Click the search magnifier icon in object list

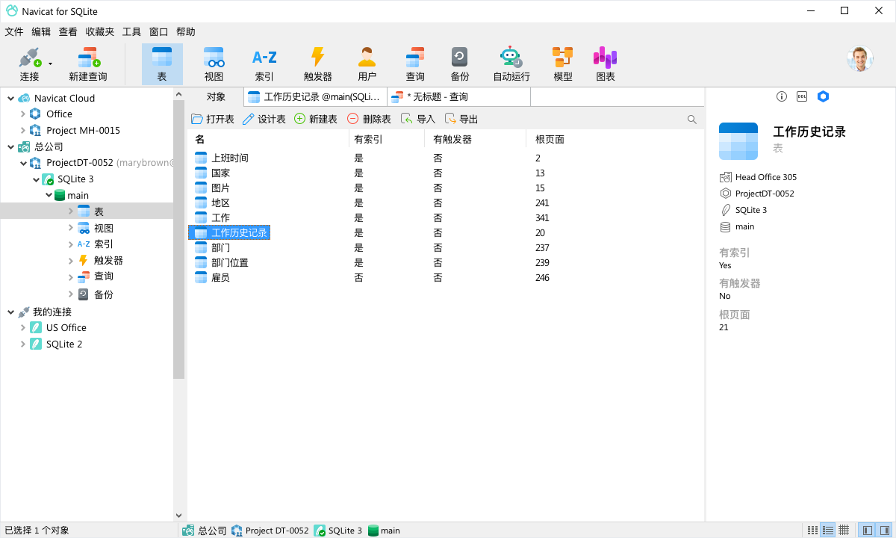[692, 120]
